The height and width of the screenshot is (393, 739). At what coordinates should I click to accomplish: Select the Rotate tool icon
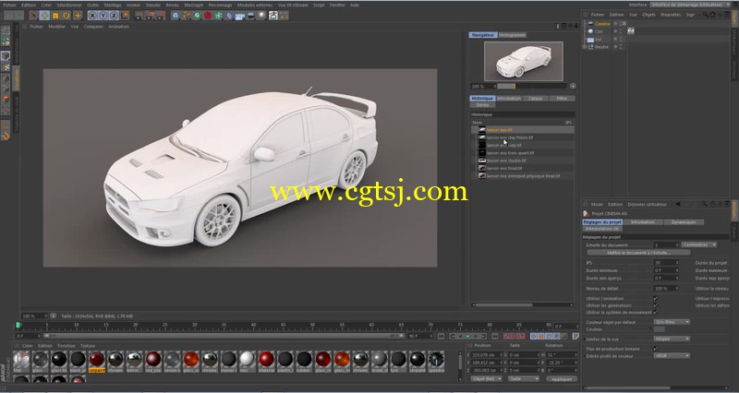67,16
